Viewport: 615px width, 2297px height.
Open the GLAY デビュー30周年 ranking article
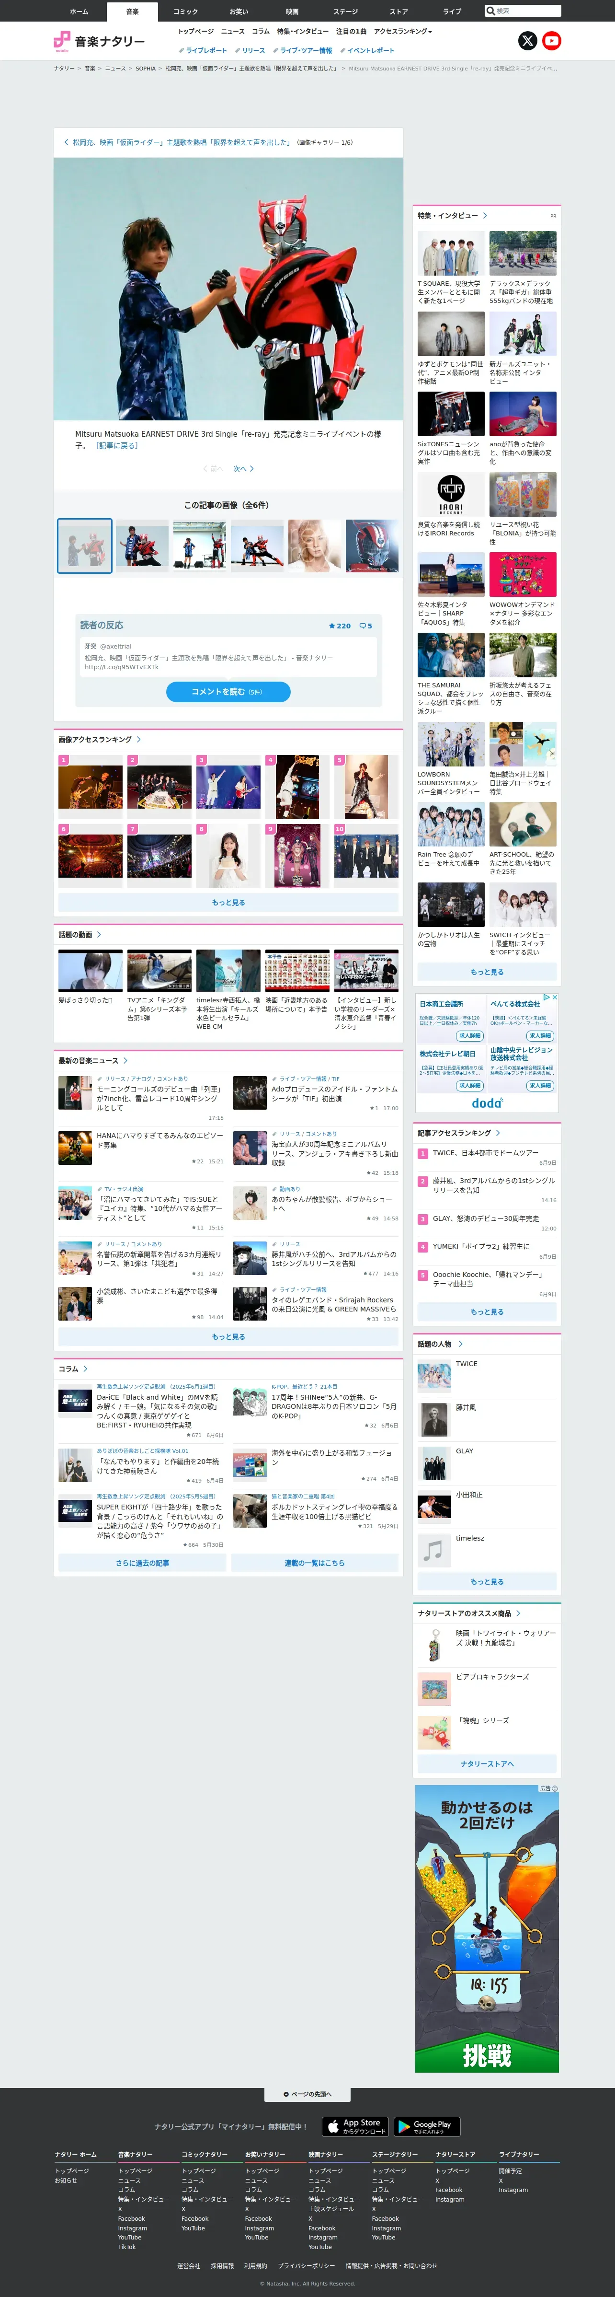pyautogui.click(x=486, y=1219)
